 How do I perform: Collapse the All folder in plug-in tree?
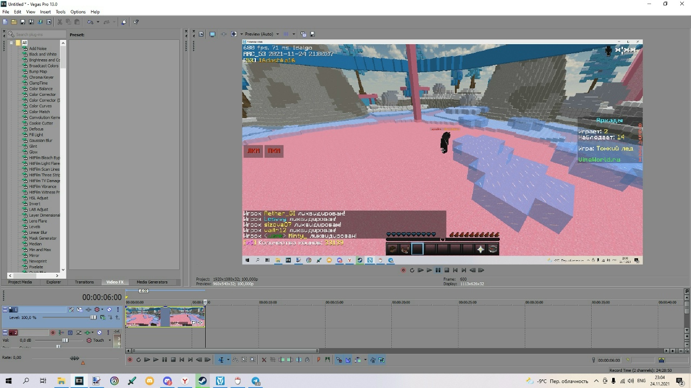(x=11, y=43)
